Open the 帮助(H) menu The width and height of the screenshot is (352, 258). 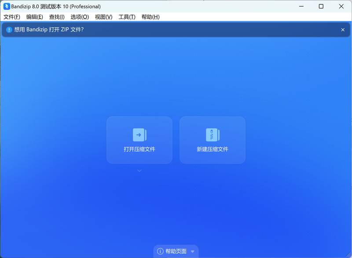click(150, 17)
